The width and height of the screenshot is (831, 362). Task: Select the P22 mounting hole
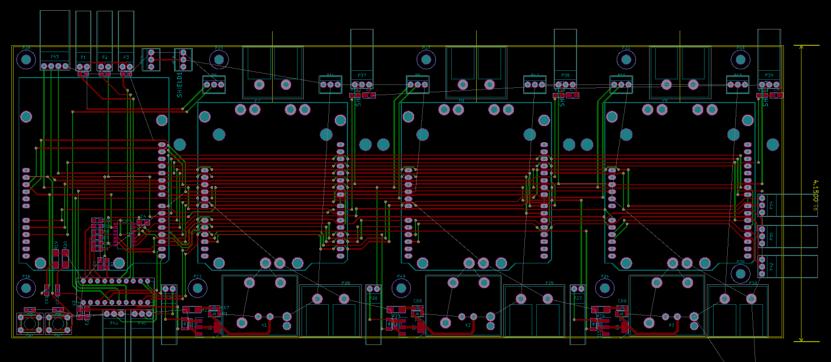pyautogui.click(x=197, y=288)
